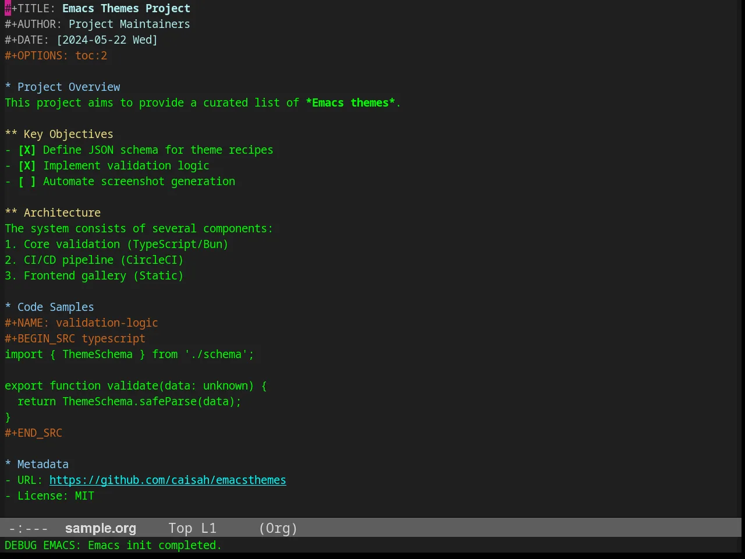
Task: Collapse the 'Metadata' heading star
Action: tap(8, 465)
